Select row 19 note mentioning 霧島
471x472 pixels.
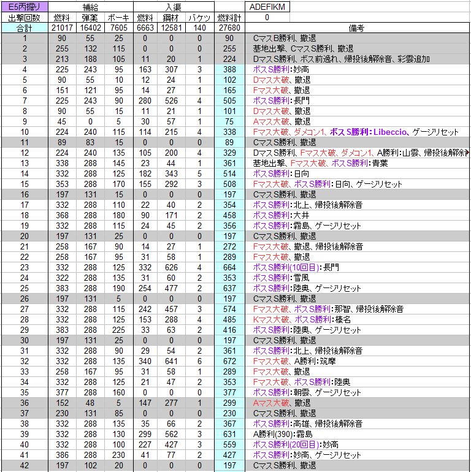(x=307, y=226)
